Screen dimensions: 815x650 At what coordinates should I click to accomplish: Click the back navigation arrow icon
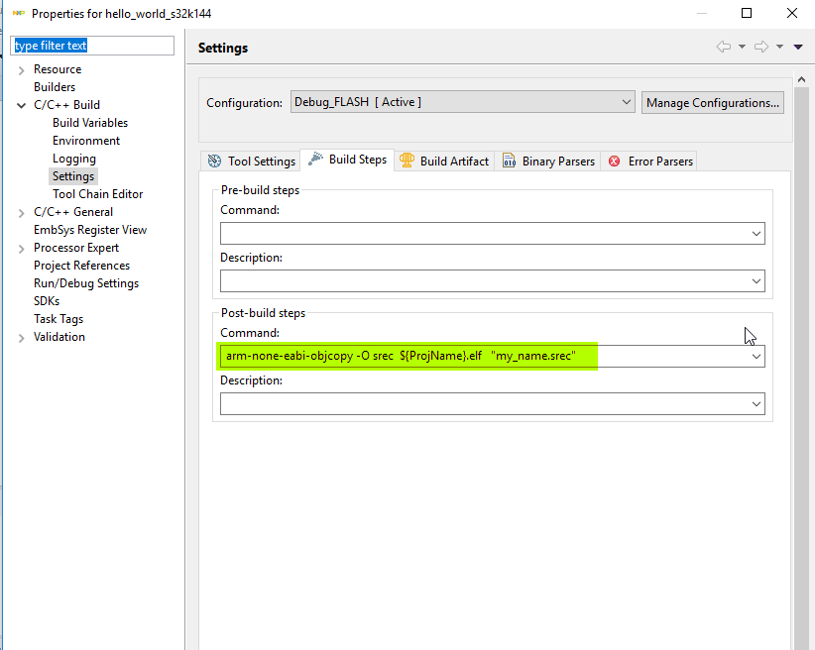pos(724,47)
